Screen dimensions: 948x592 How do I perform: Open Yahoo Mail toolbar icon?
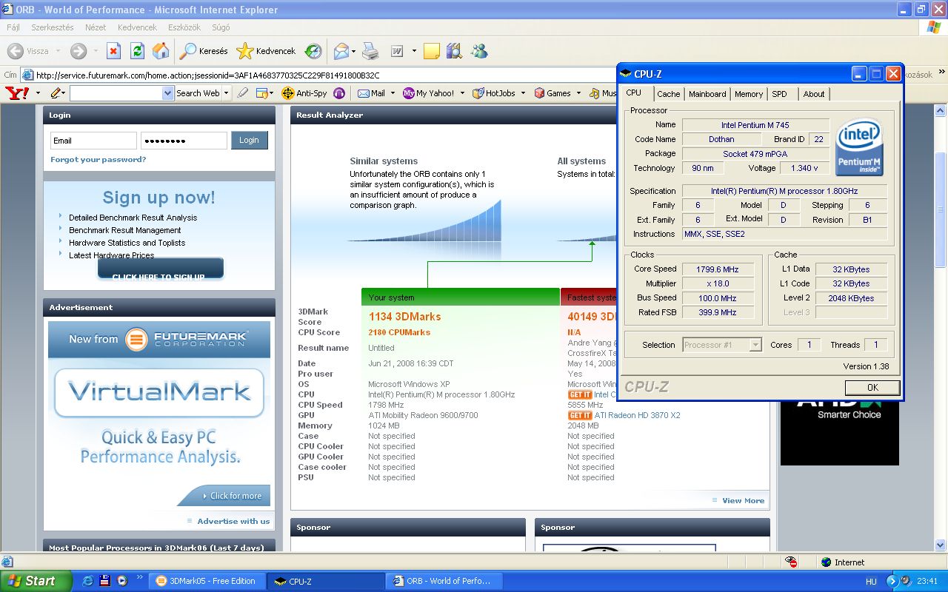pos(371,93)
